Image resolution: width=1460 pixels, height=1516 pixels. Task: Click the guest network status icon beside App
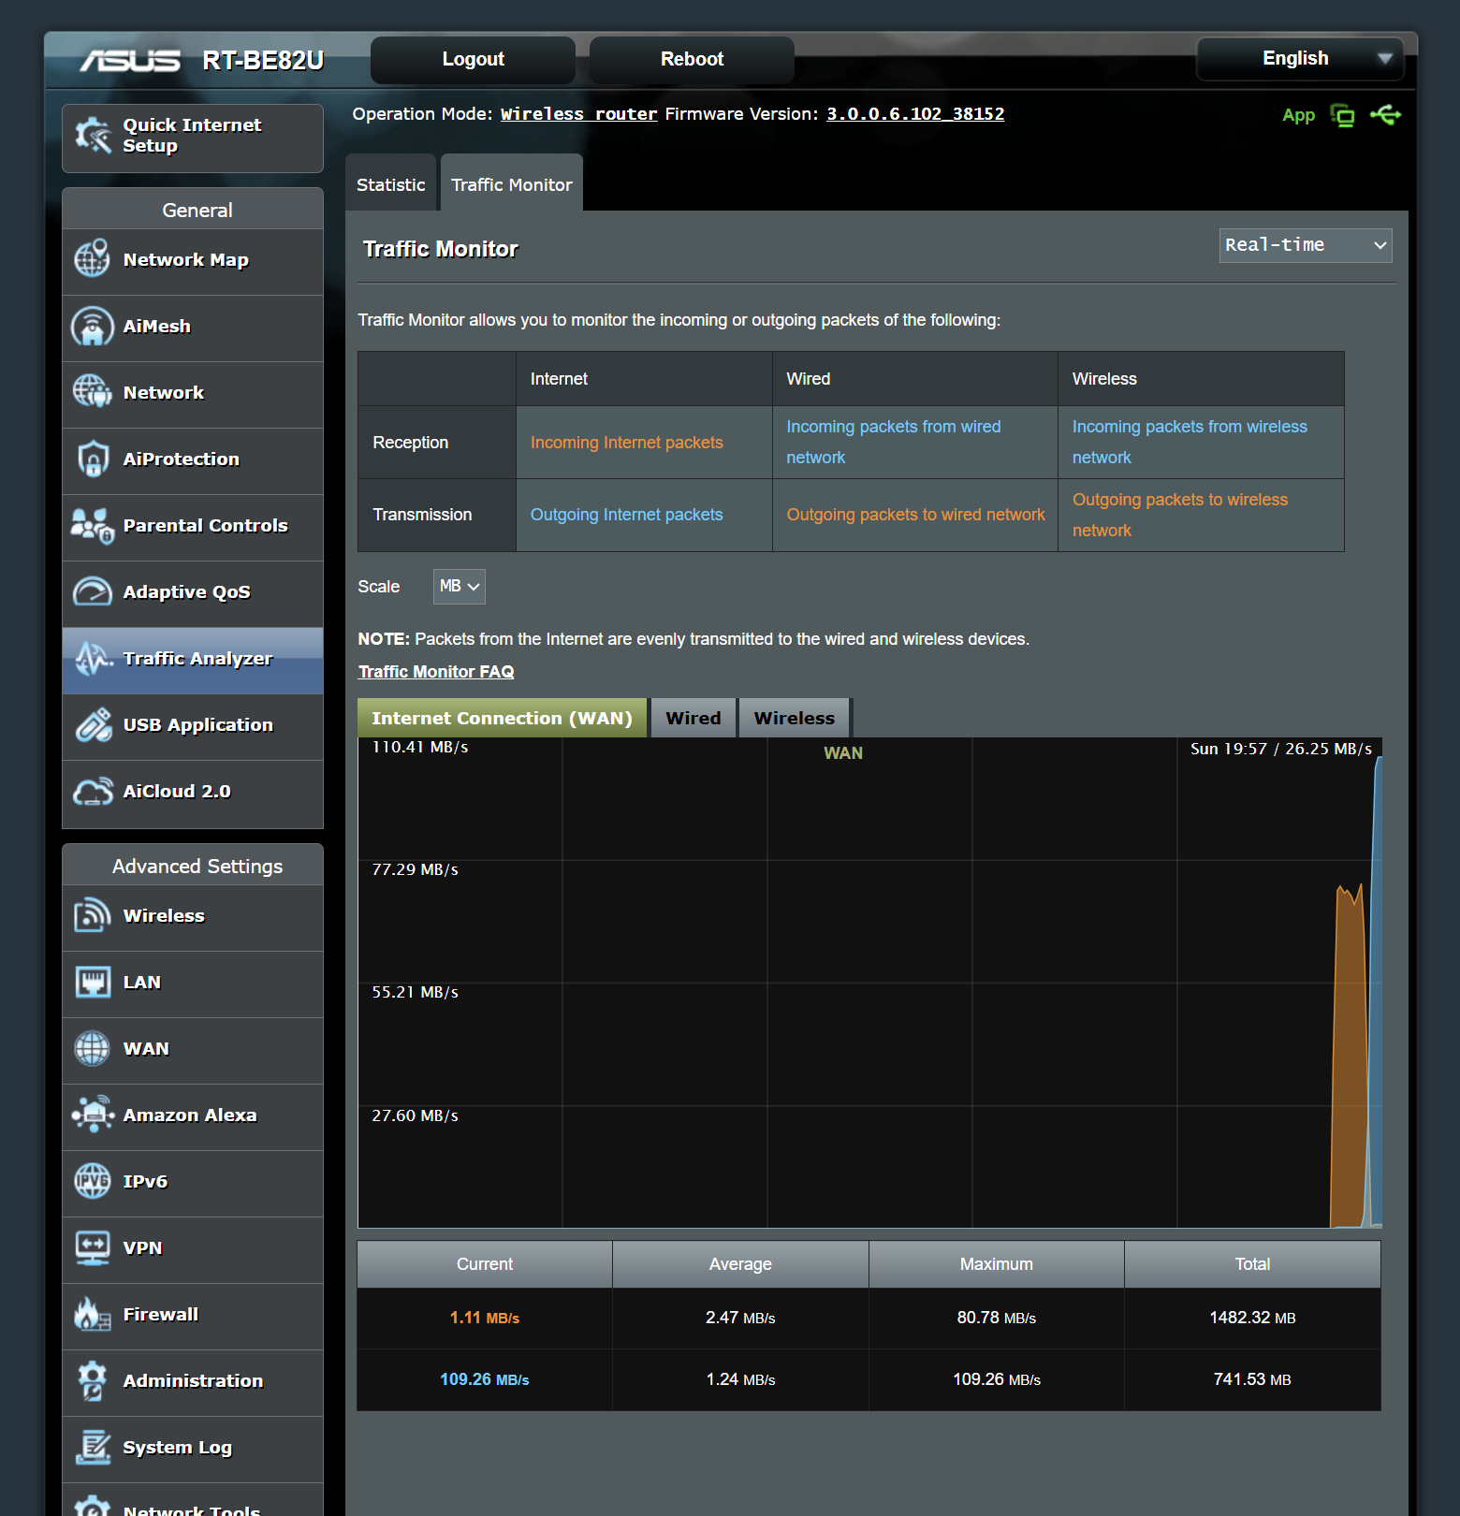tap(1342, 115)
